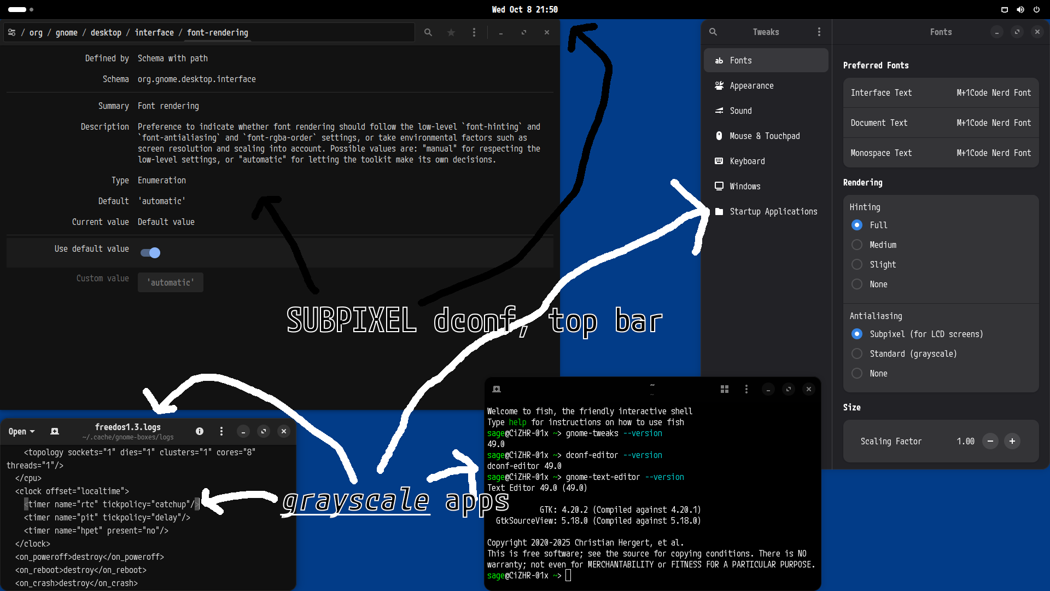Switch to Appearance section in Tweaks
The width and height of the screenshot is (1050, 591).
point(751,86)
